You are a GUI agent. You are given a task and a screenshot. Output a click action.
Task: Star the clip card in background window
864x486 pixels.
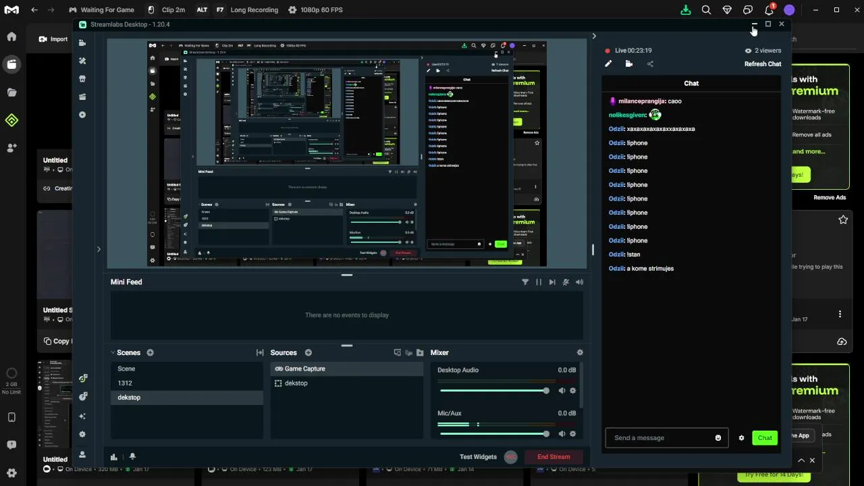(x=843, y=220)
